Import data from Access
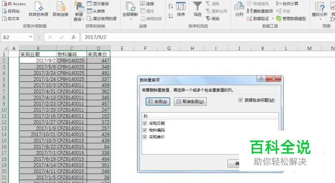335x183 pixels. point(14,4)
